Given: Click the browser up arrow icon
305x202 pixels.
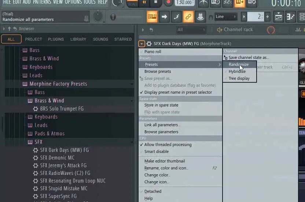Looking at the screenshot, I should click(9, 29).
